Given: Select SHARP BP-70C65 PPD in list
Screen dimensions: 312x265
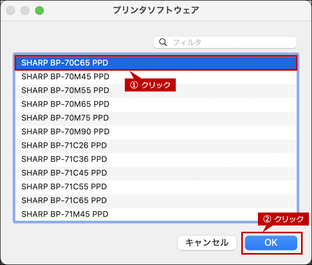Looking at the screenshot, I should 65,63.
